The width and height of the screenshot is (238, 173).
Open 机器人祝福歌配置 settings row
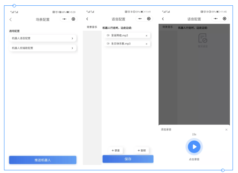[43, 48]
